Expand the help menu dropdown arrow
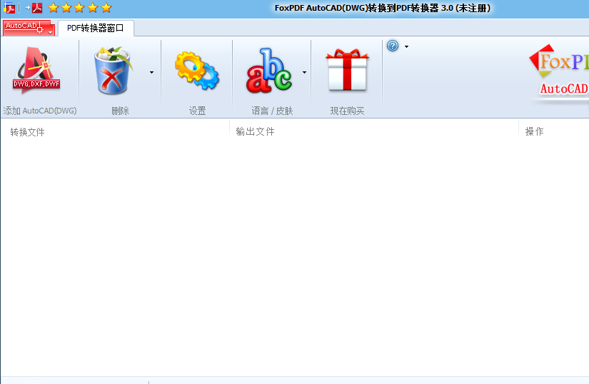 (x=406, y=46)
